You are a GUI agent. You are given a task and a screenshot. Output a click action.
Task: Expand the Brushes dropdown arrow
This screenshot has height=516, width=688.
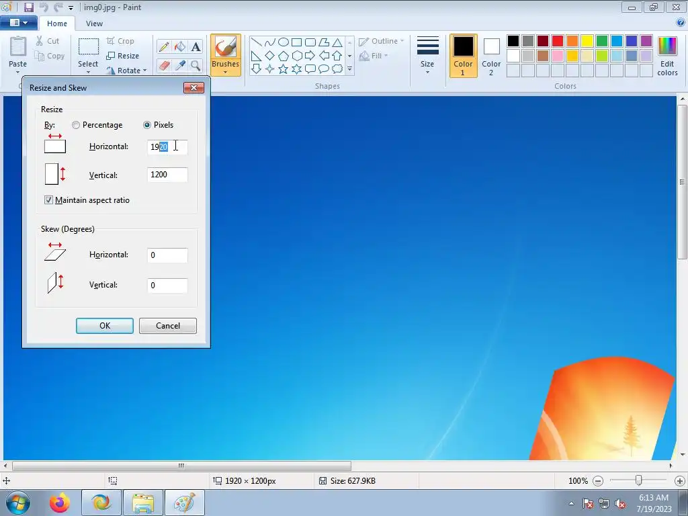(x=226, y=73)
